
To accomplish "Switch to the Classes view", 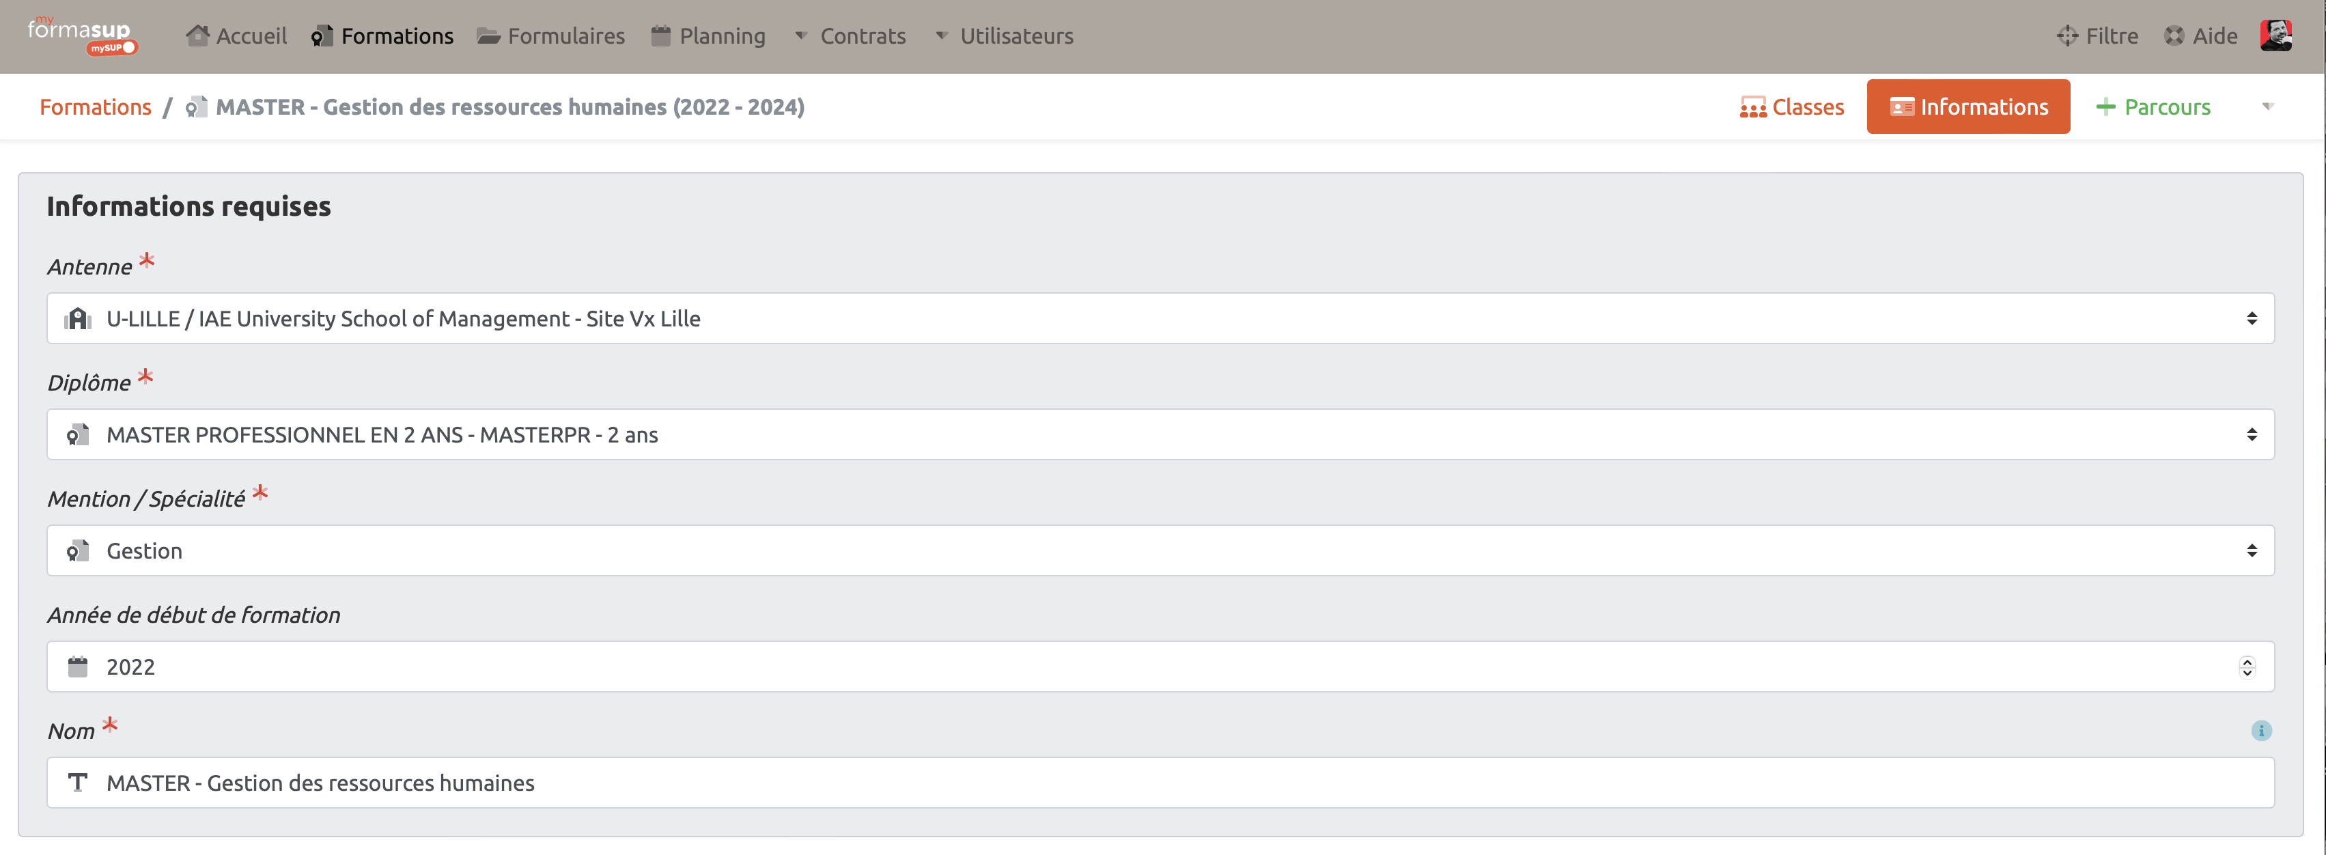I will [1791, 107].
